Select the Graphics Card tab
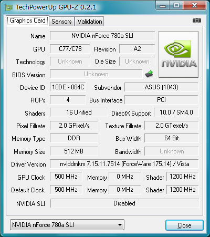The image size is (210, 237). 28,20
